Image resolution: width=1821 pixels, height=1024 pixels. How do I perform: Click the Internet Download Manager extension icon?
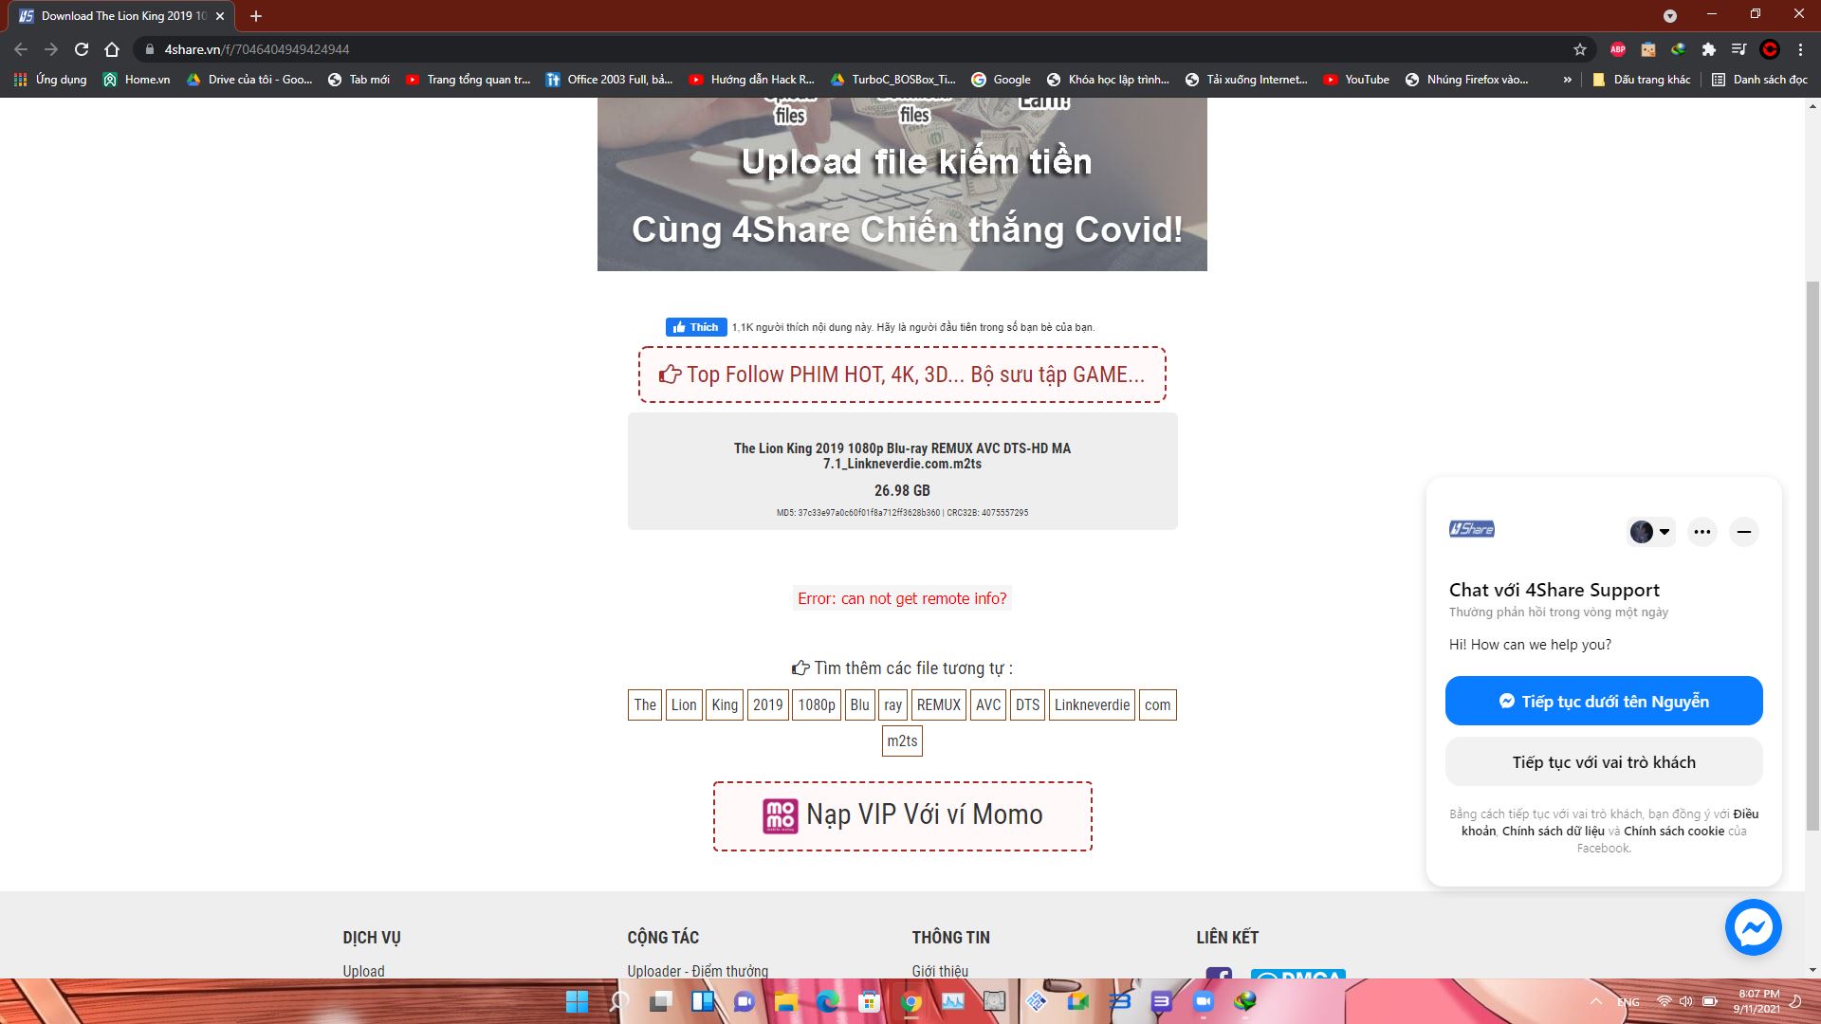1679,49
